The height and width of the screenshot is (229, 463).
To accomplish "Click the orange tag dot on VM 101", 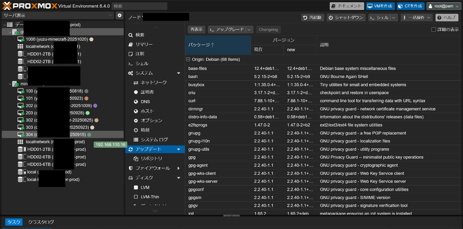I will pos(86,98).
